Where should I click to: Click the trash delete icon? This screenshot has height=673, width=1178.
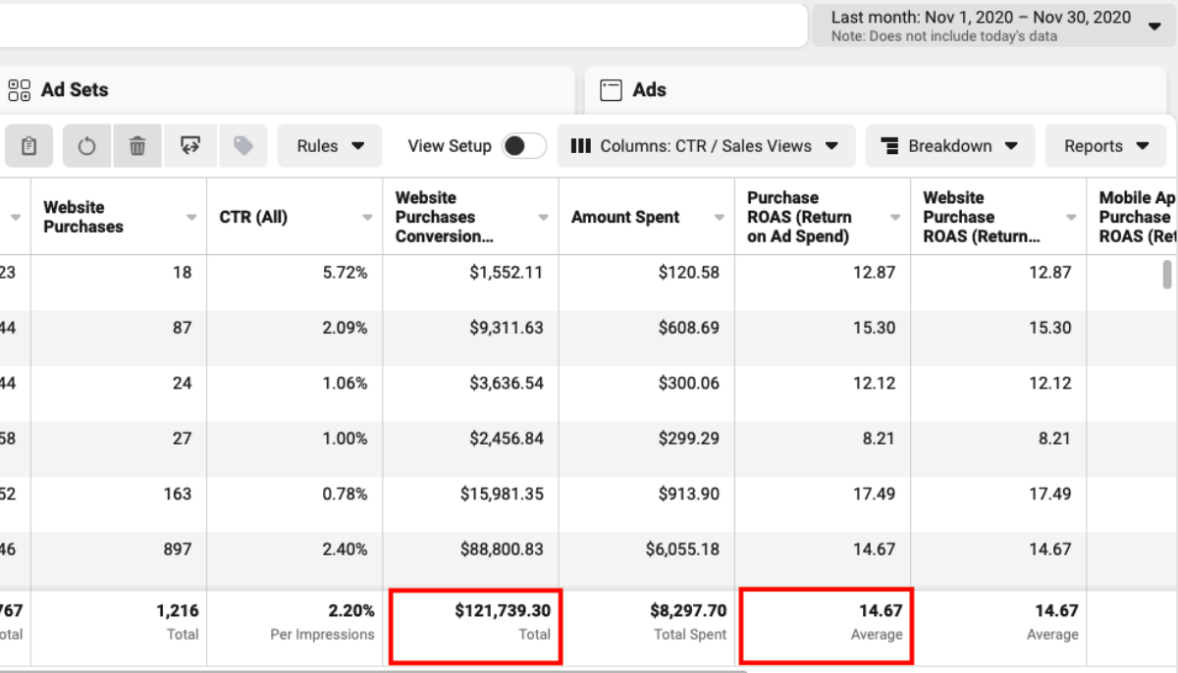(137, 146)
